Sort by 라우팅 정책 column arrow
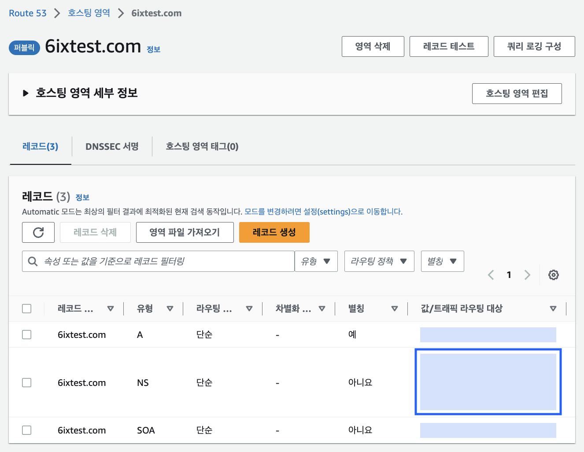584x452 pixels. click(249, 309)
